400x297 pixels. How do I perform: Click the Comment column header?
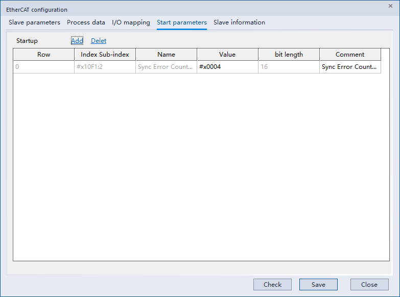(350, 55)
